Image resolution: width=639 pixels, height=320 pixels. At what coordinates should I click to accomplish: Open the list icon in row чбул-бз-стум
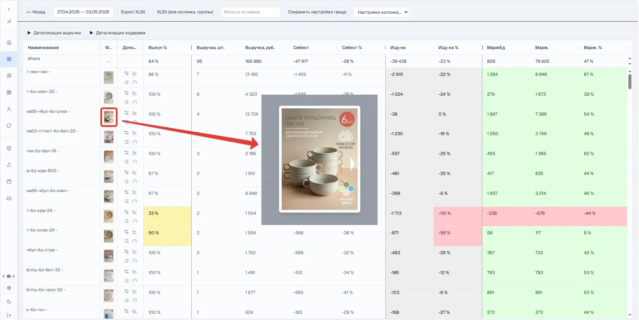tap(126, 261)
